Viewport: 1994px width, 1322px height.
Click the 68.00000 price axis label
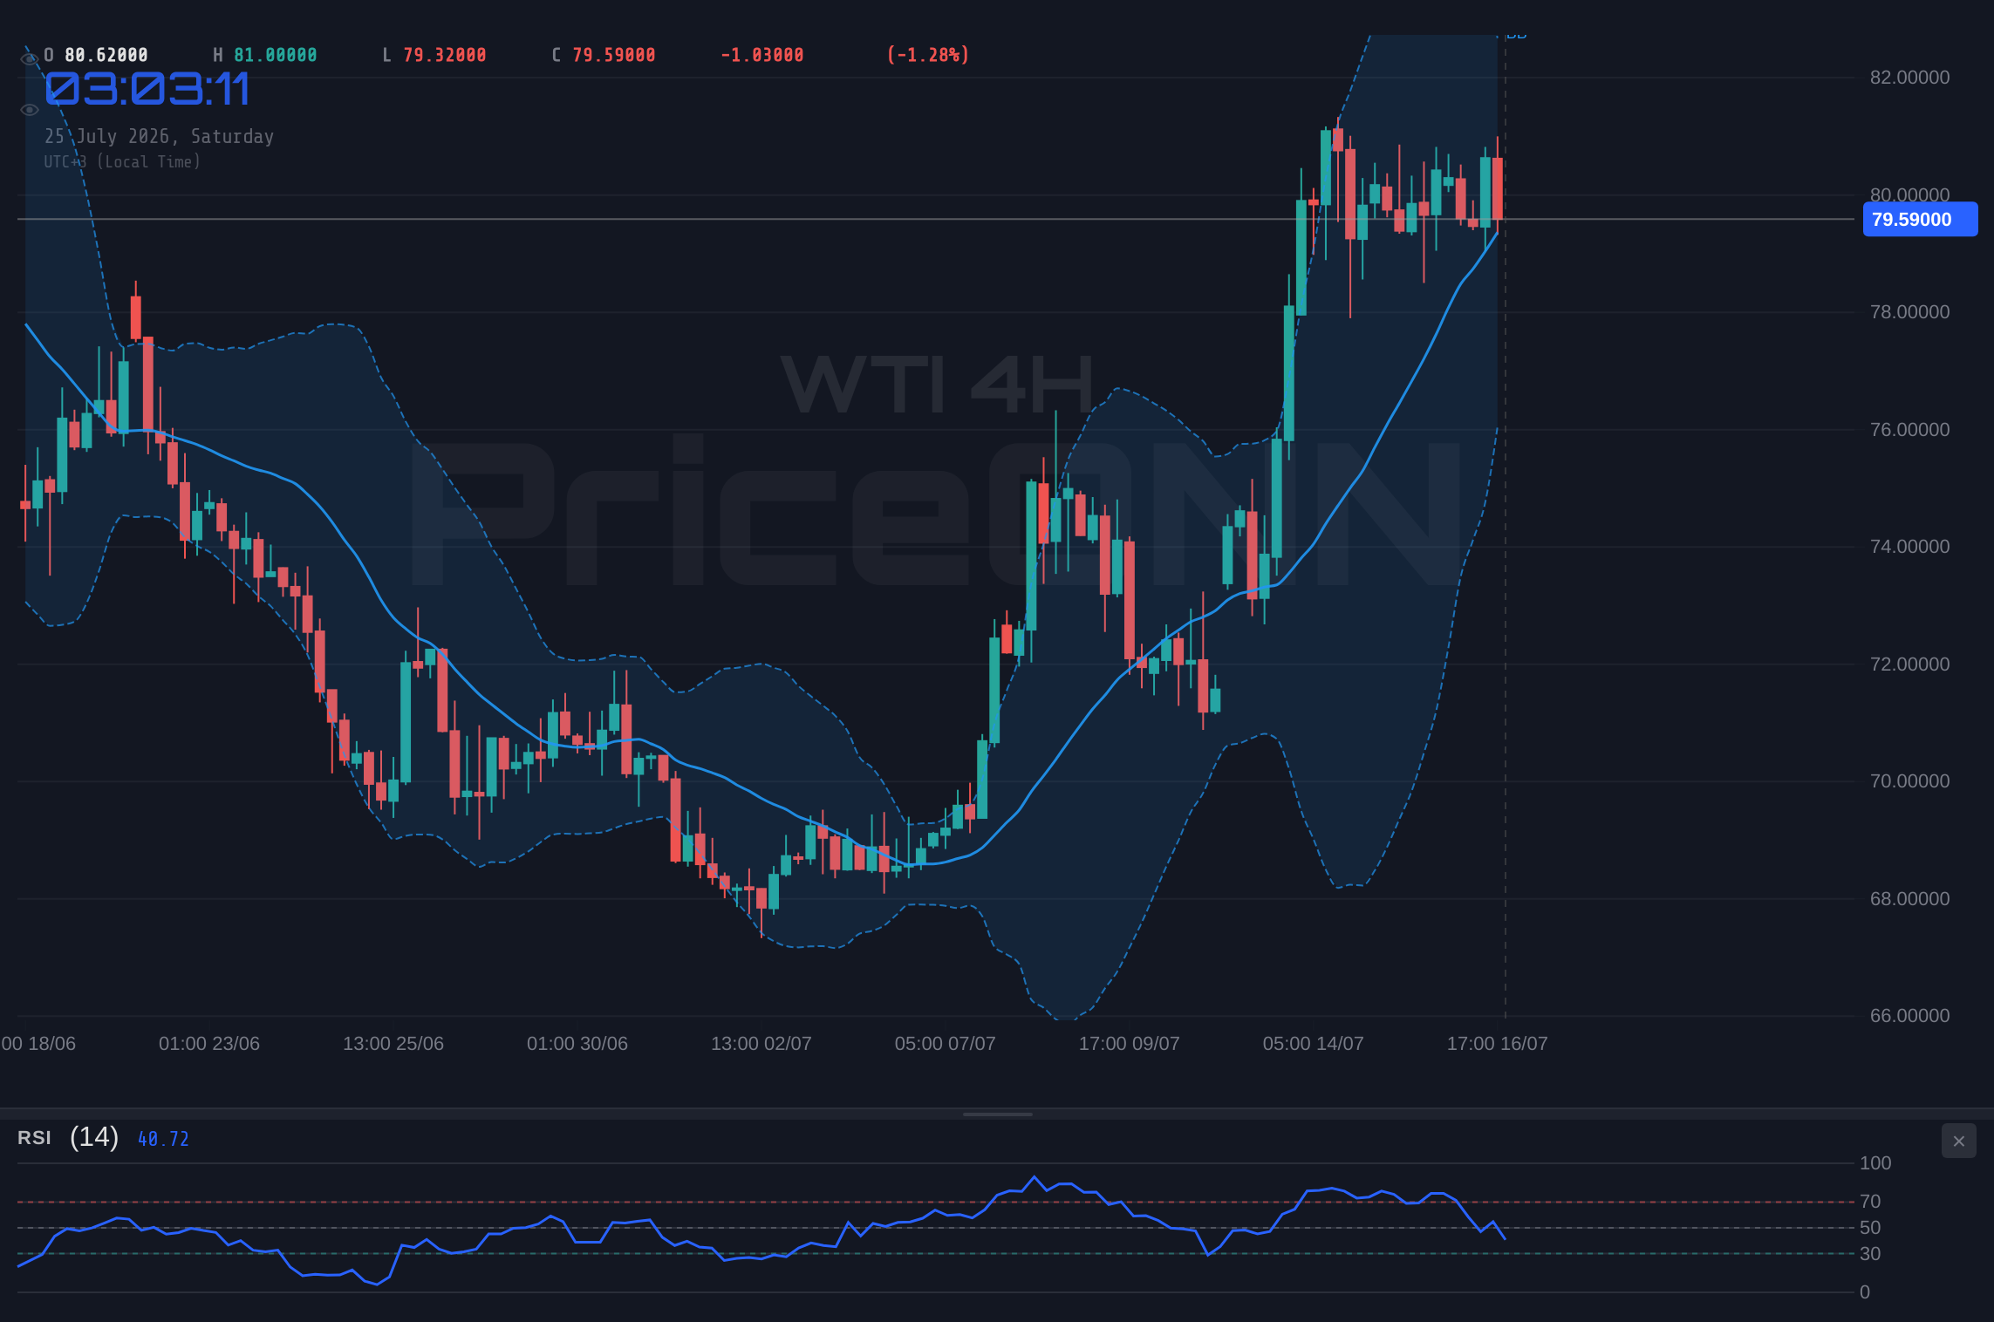click(1909, 899)
